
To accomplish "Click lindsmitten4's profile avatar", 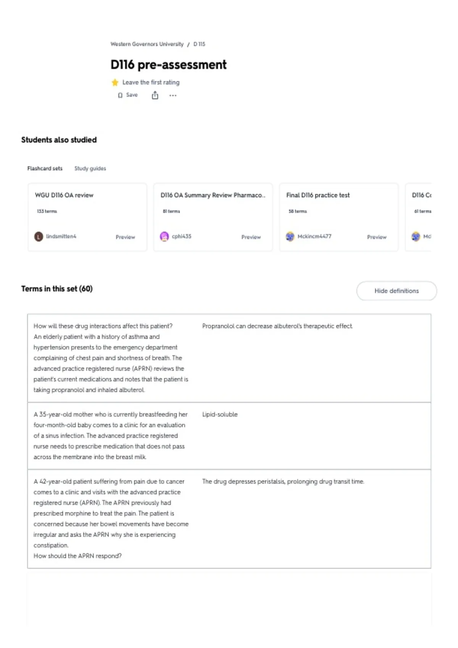I will coord(39,237).
